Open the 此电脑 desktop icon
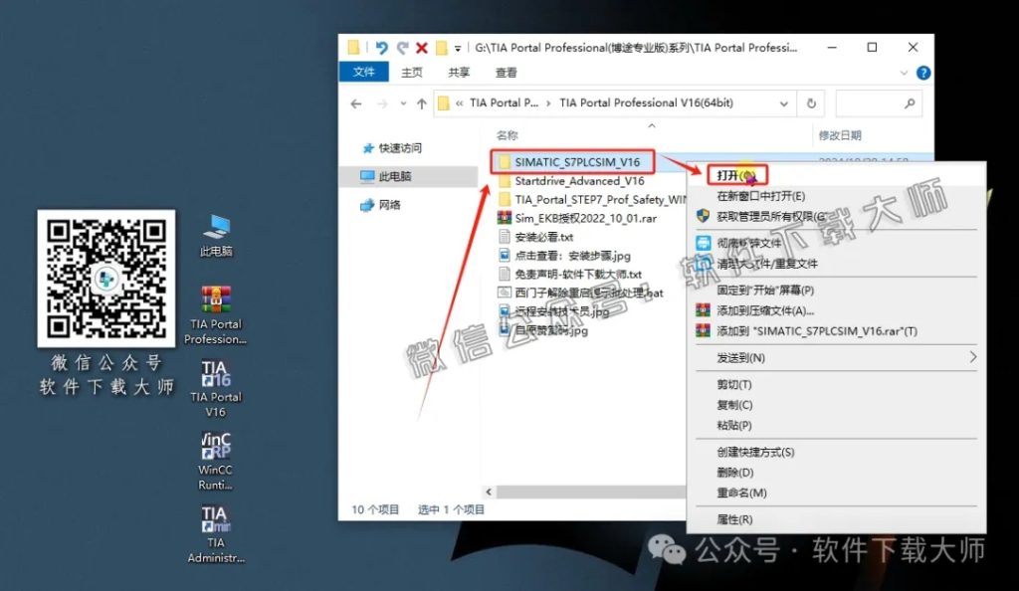1019x591 pixels. tap(215, 229)
